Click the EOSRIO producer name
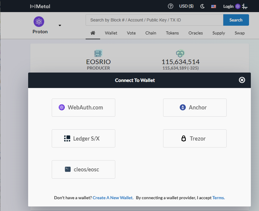 pyautogui.click(x=98, y=62)
